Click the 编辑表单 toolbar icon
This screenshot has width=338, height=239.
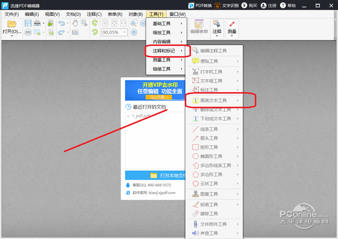[199, 27]
